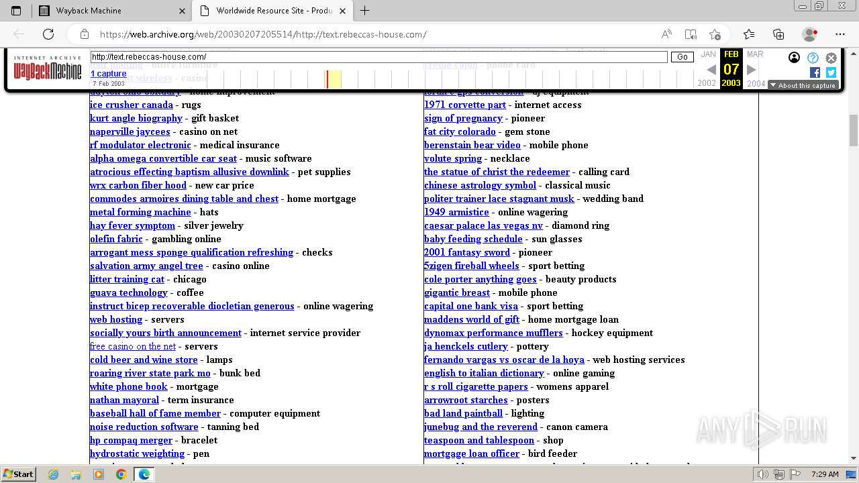Open cold beer and wine store link
Viewport: 859px width, 483px height.
click(144, 360)
